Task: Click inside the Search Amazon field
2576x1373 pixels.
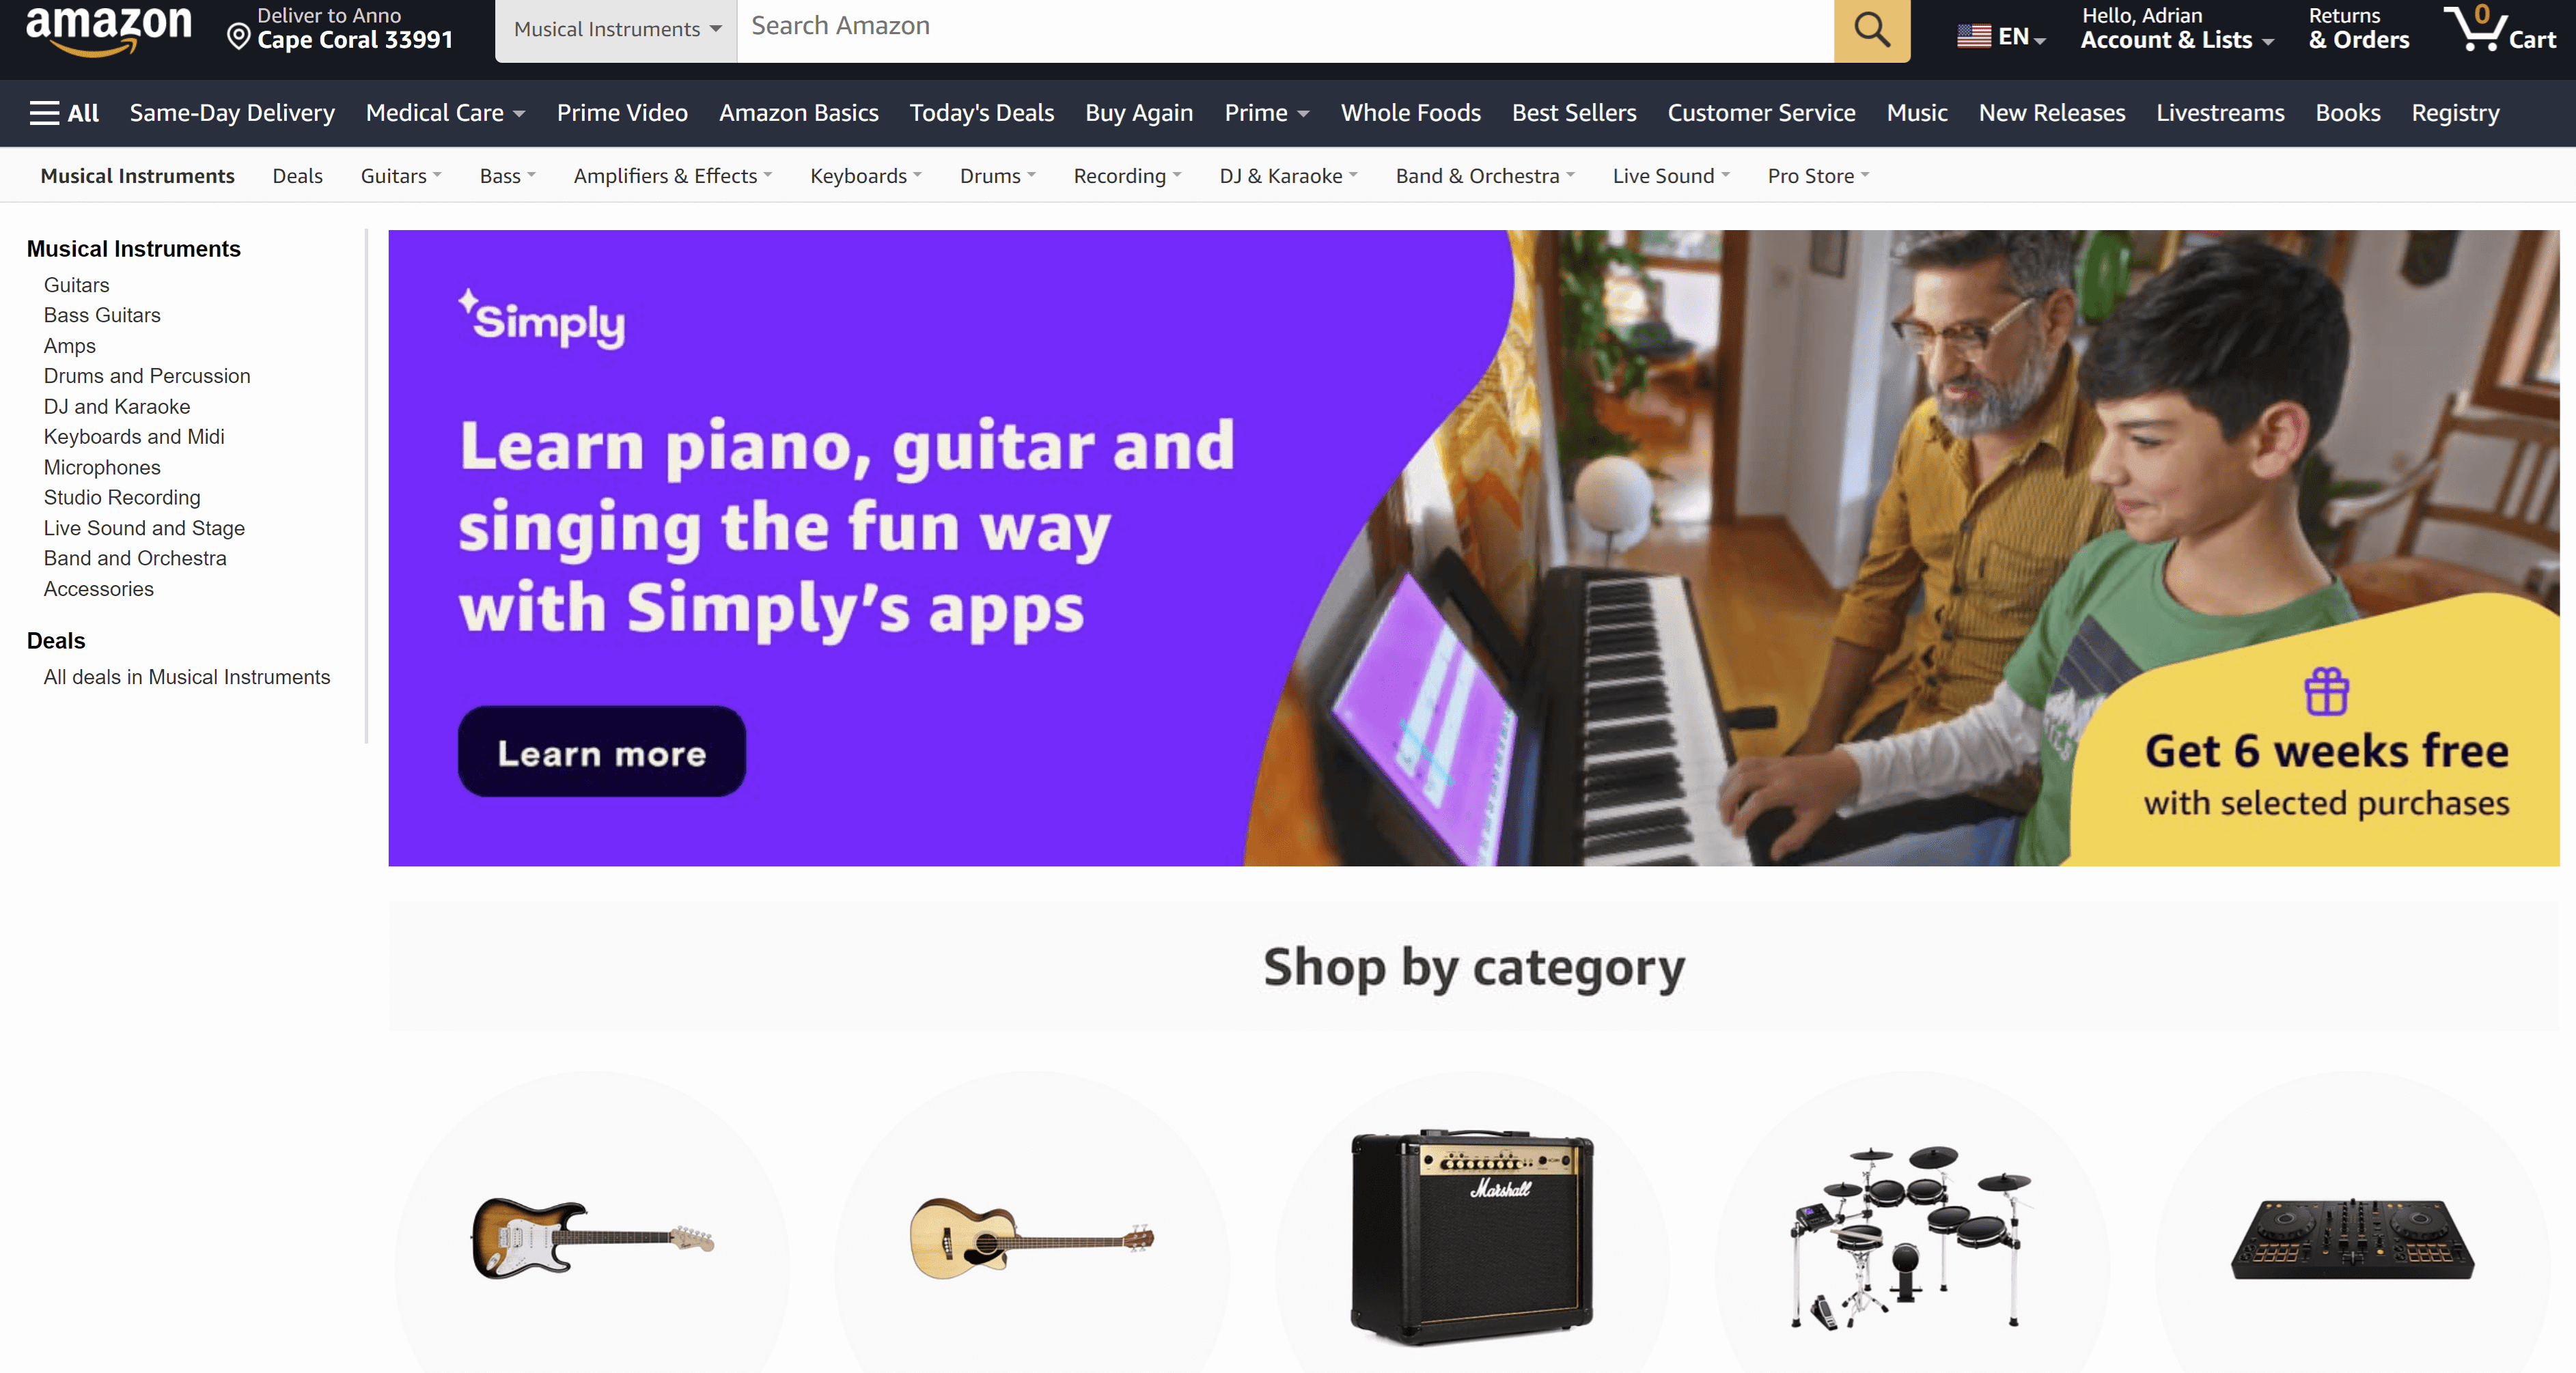Action: (1285, 29)
